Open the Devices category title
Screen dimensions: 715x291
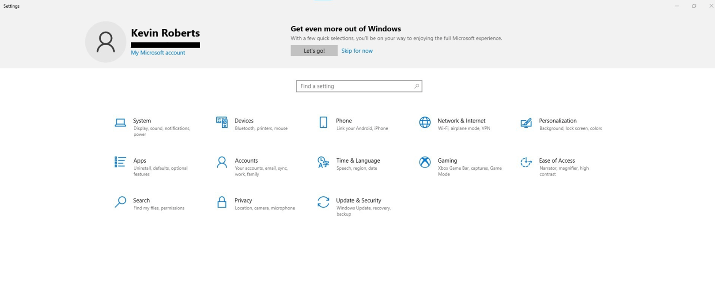244,121
